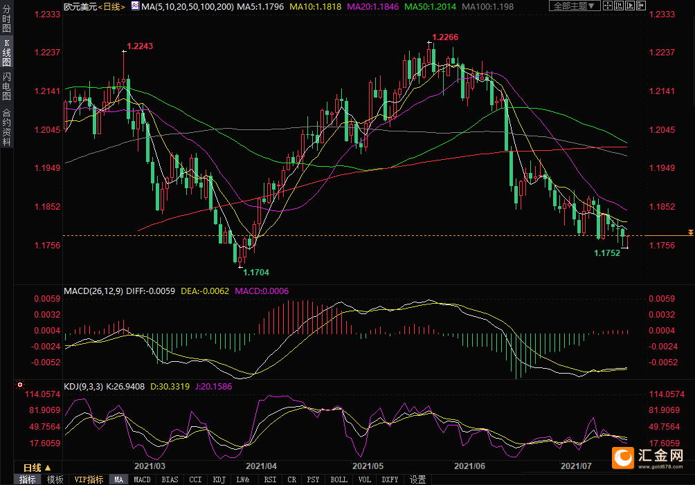Open 合约资料 side tab

click(6, 127)
